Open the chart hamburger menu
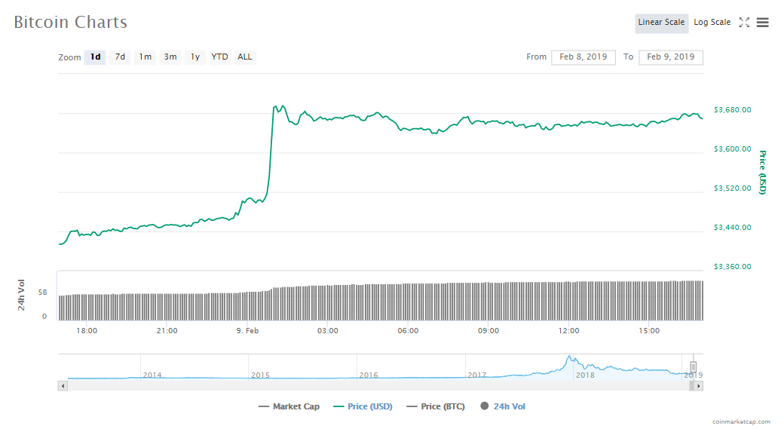This screenshot has width=784, height=435. 762,23
